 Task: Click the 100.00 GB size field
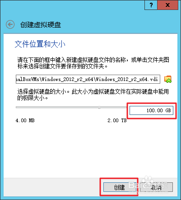point(151,110)
